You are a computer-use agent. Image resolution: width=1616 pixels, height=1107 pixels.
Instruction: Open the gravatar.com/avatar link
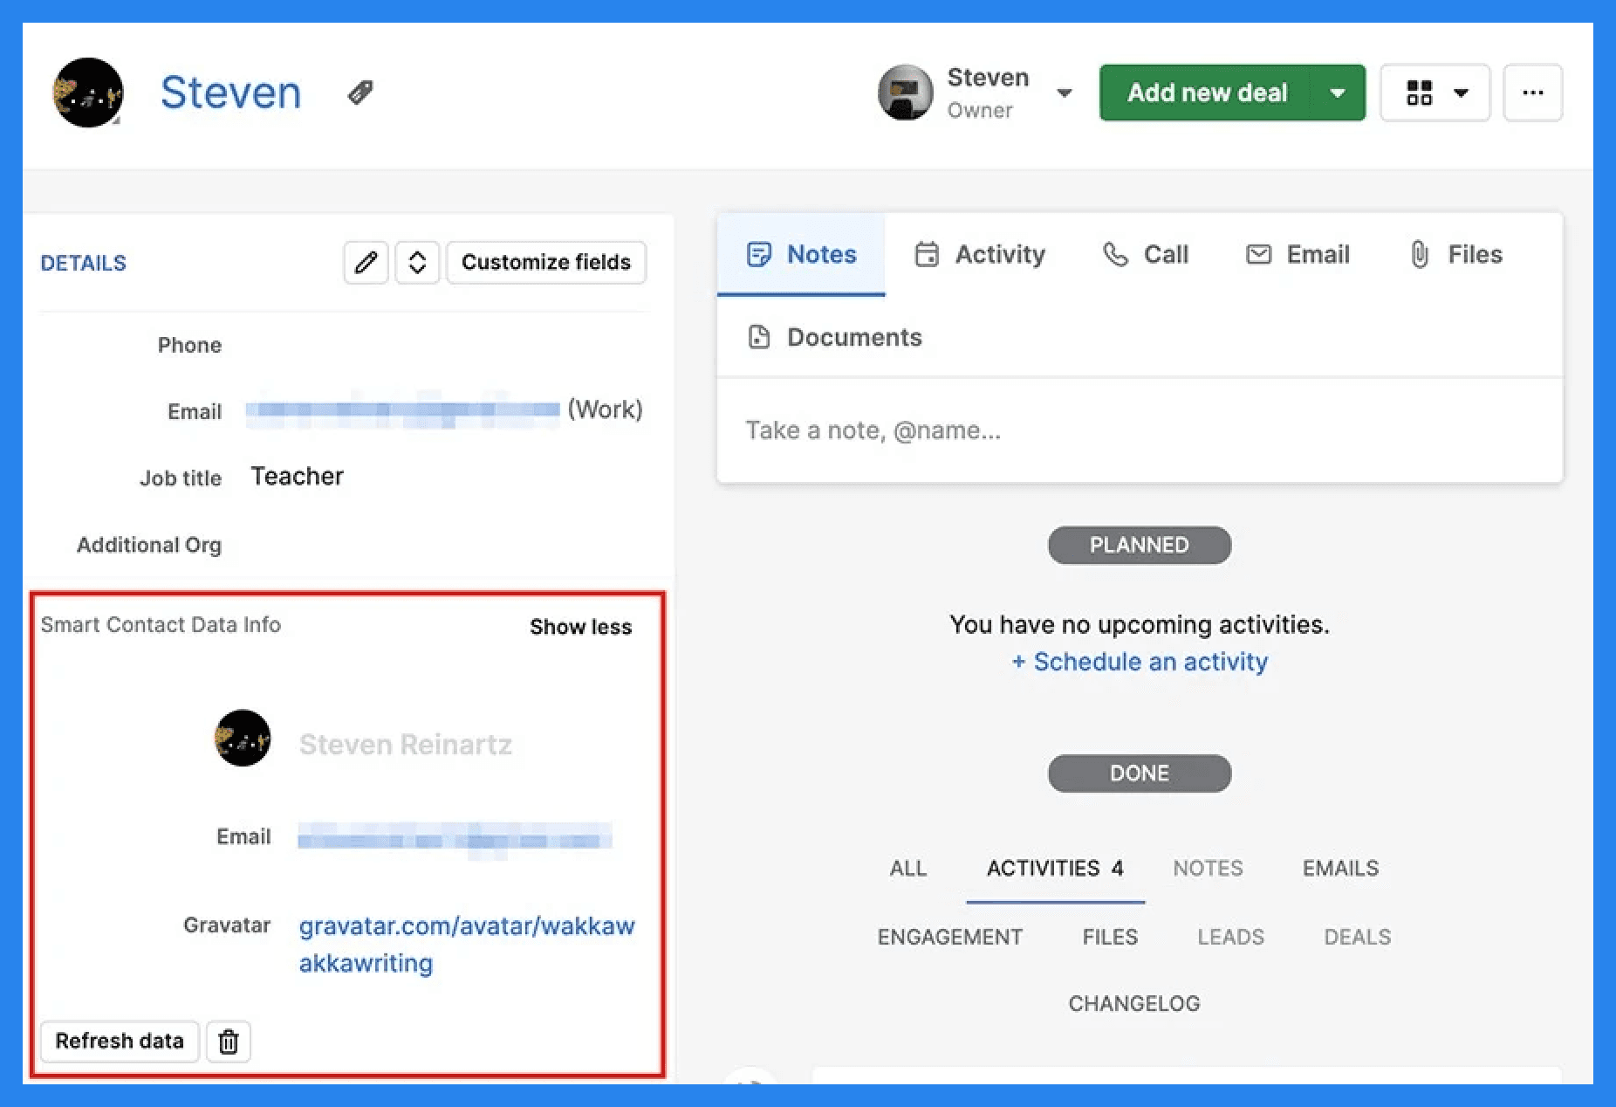(x=467, y=944)
